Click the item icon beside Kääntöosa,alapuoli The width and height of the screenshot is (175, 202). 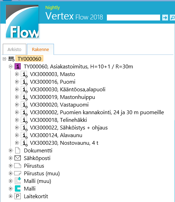(x=24, y=90)
